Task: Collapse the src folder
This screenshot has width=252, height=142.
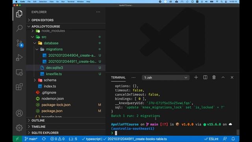Action: [x=66, y=37]
